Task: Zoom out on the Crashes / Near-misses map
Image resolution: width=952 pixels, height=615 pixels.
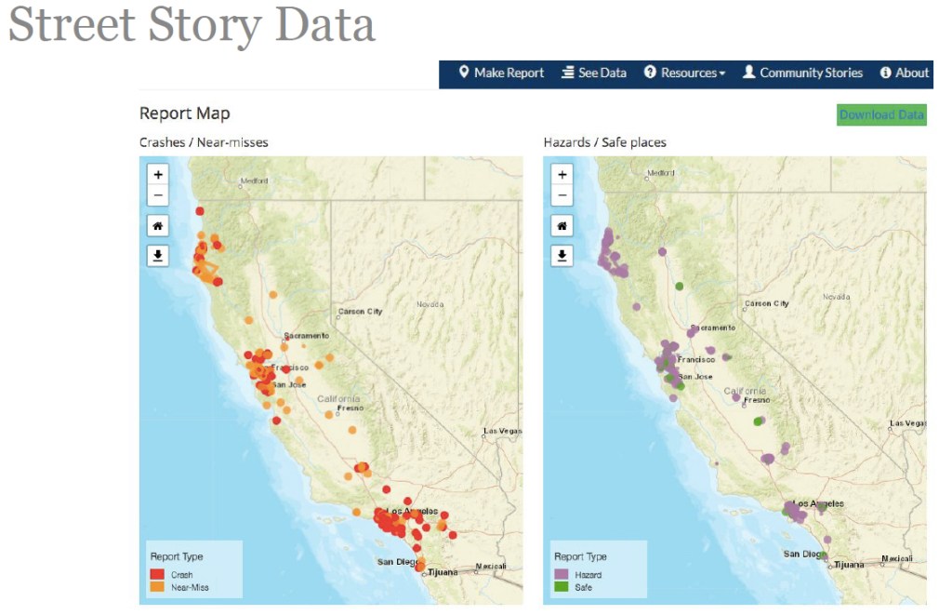Action: point(158,195)
